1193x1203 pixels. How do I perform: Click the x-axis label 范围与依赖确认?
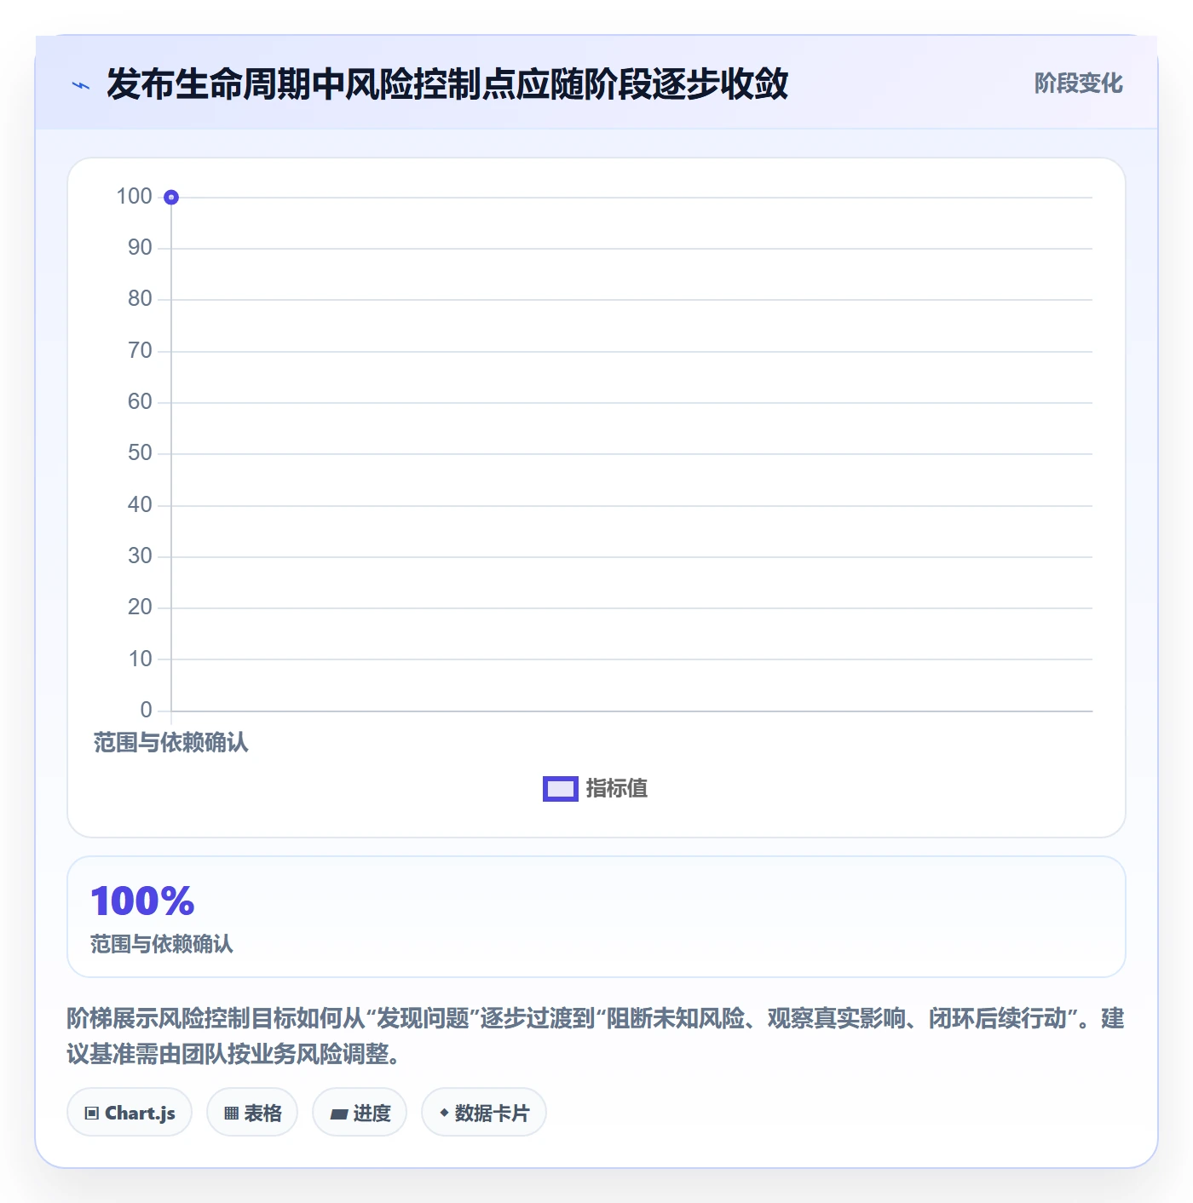pyautogui.click(x=171, y=743)
